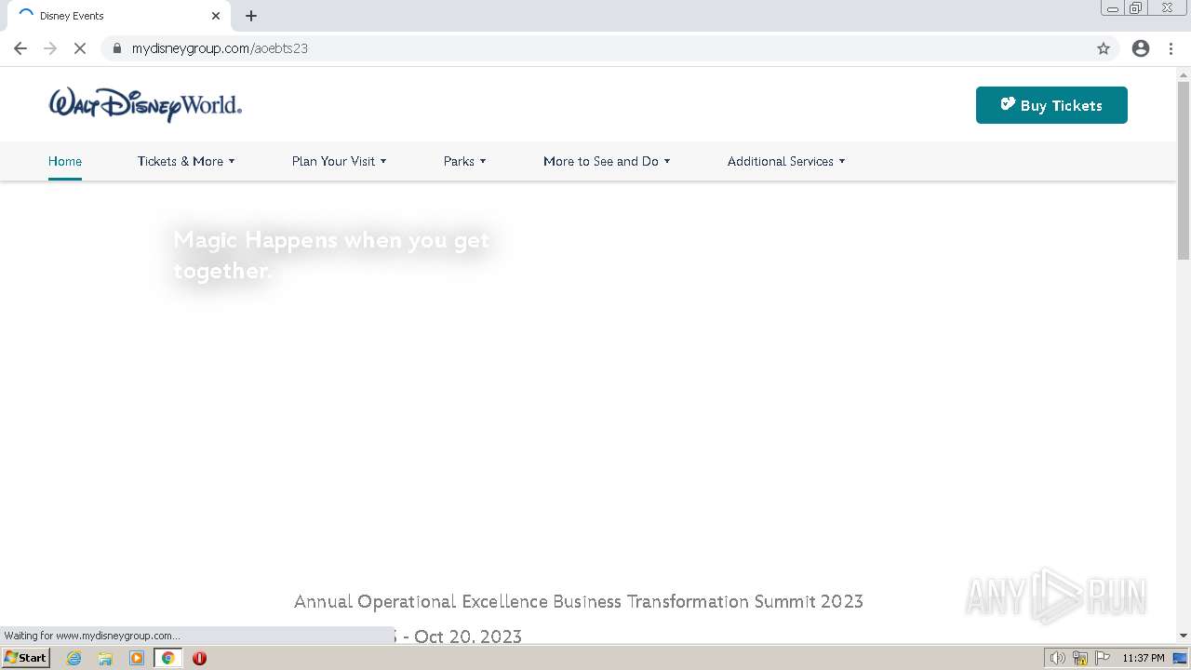
Task: Click the Buy Tickets button
Action: (1051, 105)
